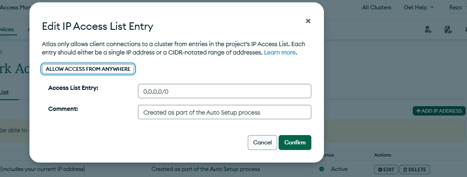Cancel the IP access list edit

click(262, 143)
